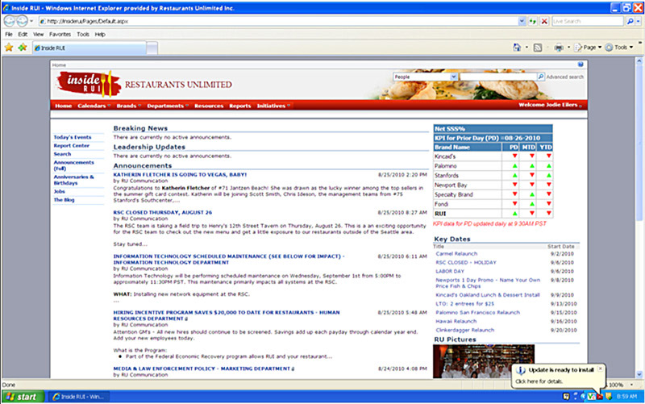Close the Update is ready balloon
The image size is (645, 404).
600,369
